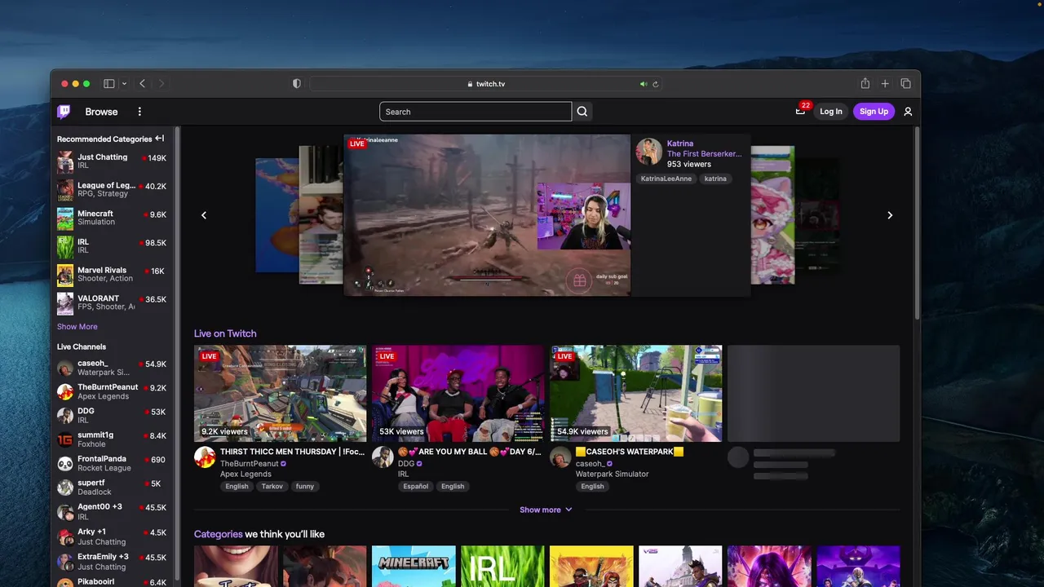Image resolution: width=1044 pixels, height=587 pixels.
Task: Open the three-dot more menu beside Browse
Action: tap(139, 112)
